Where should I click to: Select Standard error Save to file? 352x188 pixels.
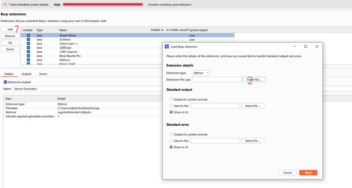pos(171,141)
